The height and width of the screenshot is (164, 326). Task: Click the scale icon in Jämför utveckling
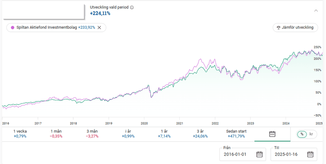[279, 27]
